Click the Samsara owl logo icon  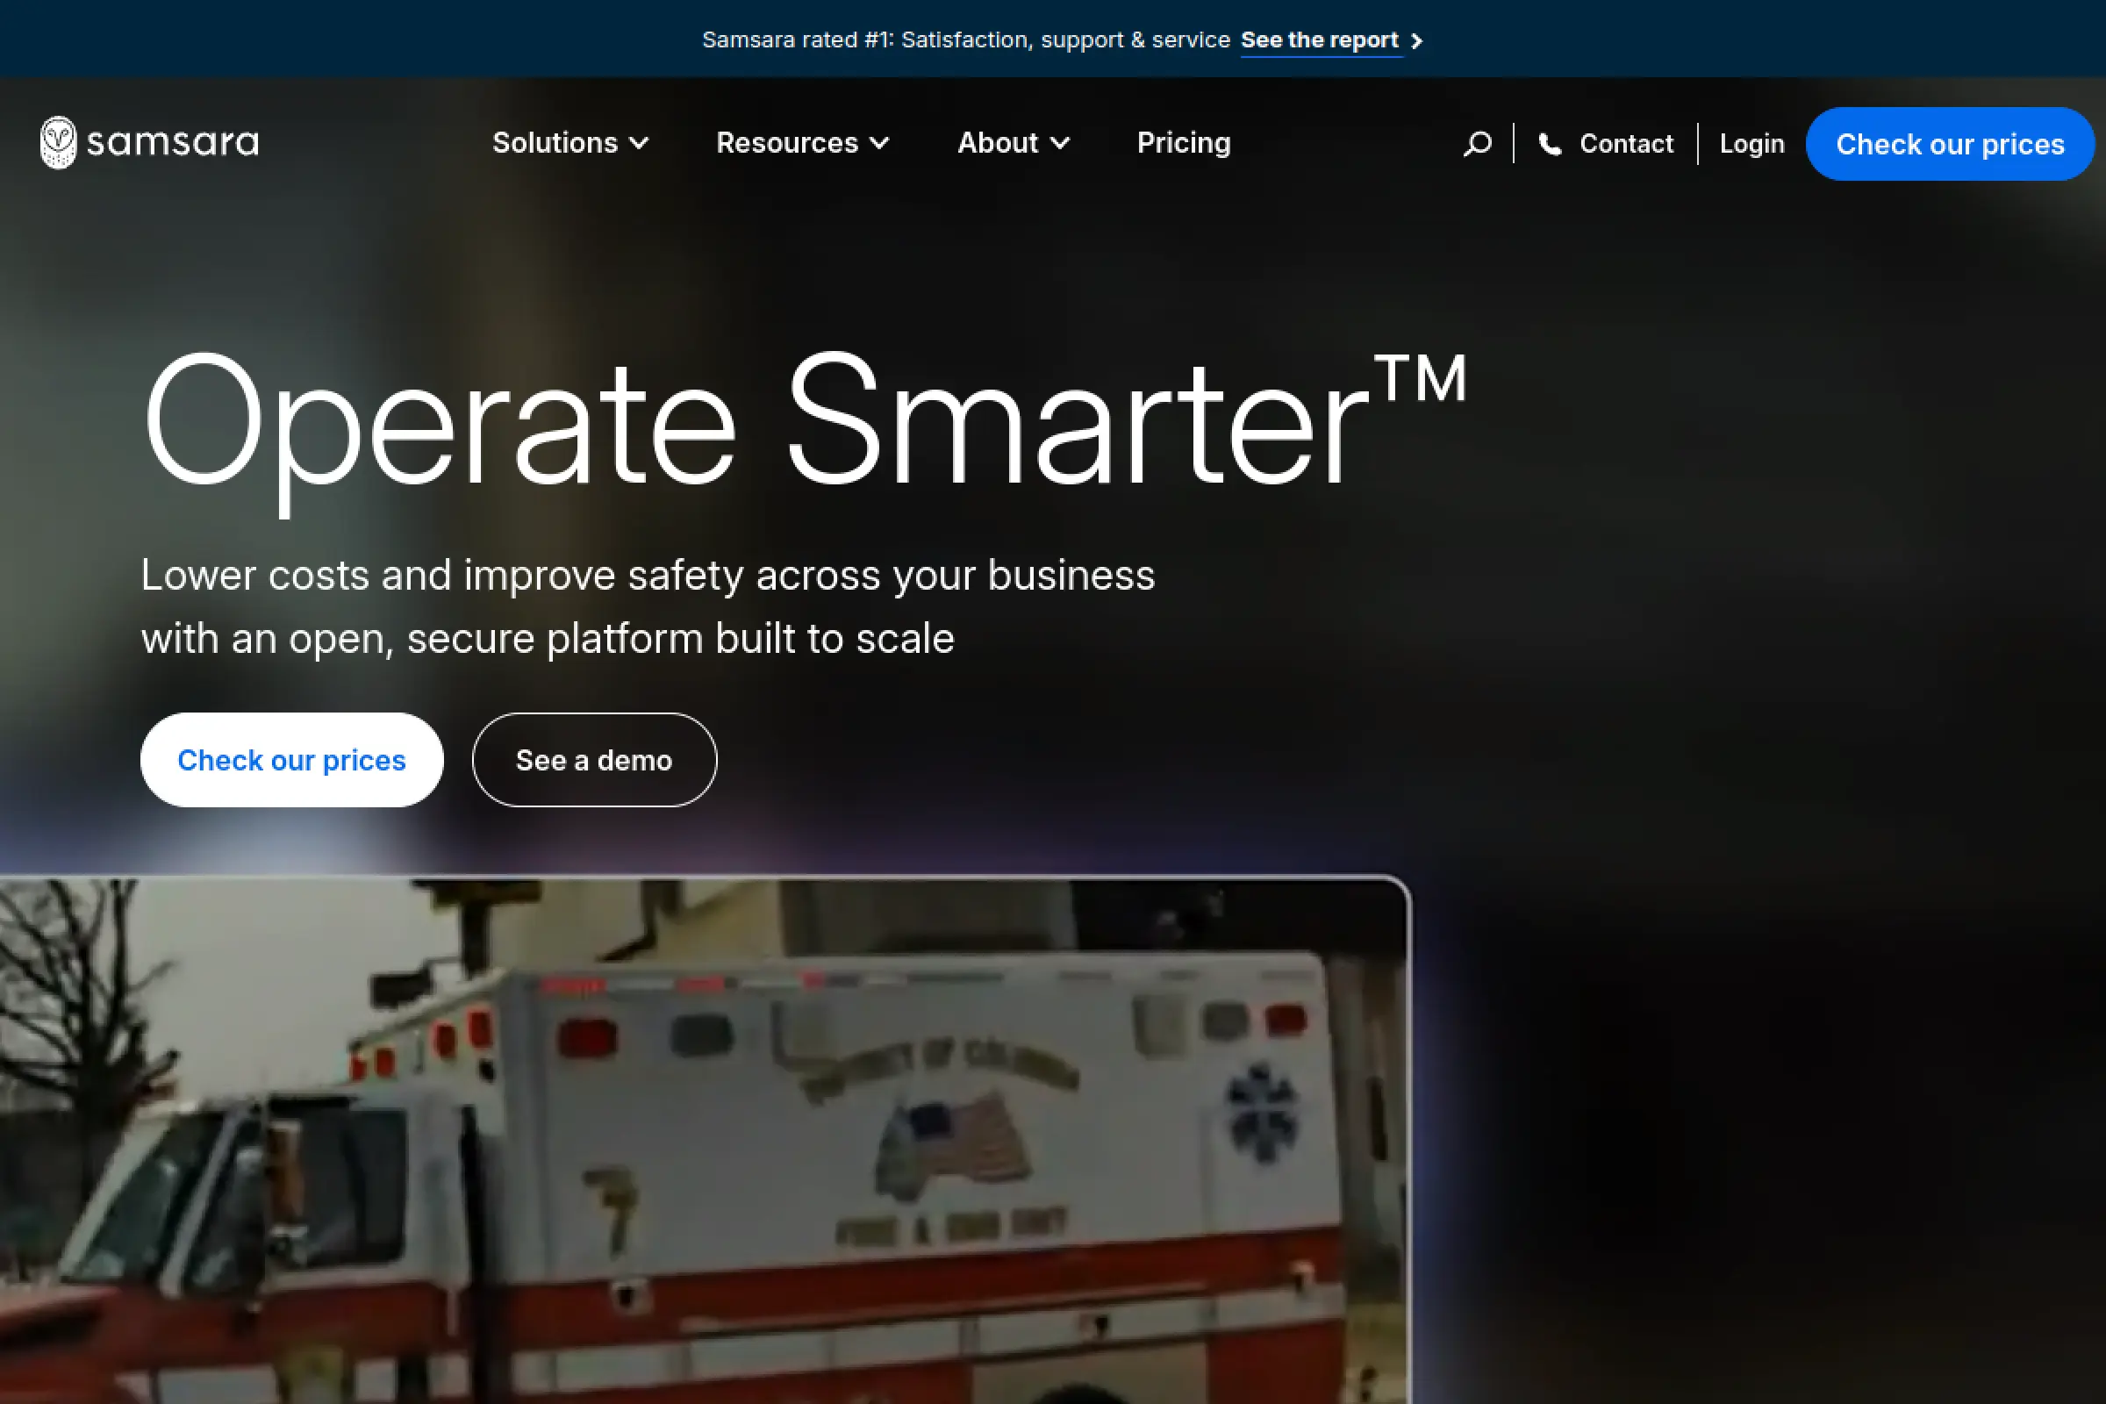coord(58,142)
